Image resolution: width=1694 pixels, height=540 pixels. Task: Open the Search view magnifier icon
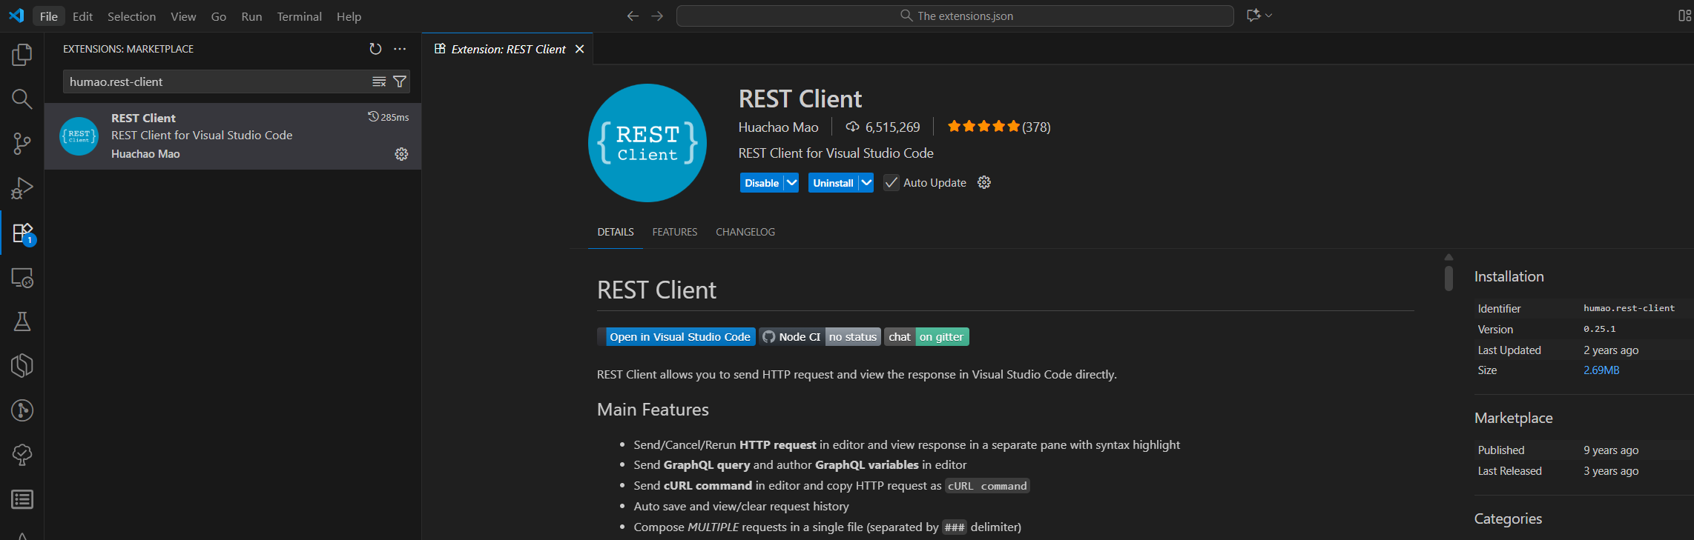coord(22,99)
